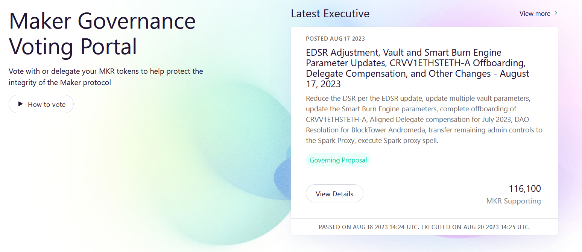Click the View Details button on the executive card
Screen dimensions: 582x252
click(334, 193)
